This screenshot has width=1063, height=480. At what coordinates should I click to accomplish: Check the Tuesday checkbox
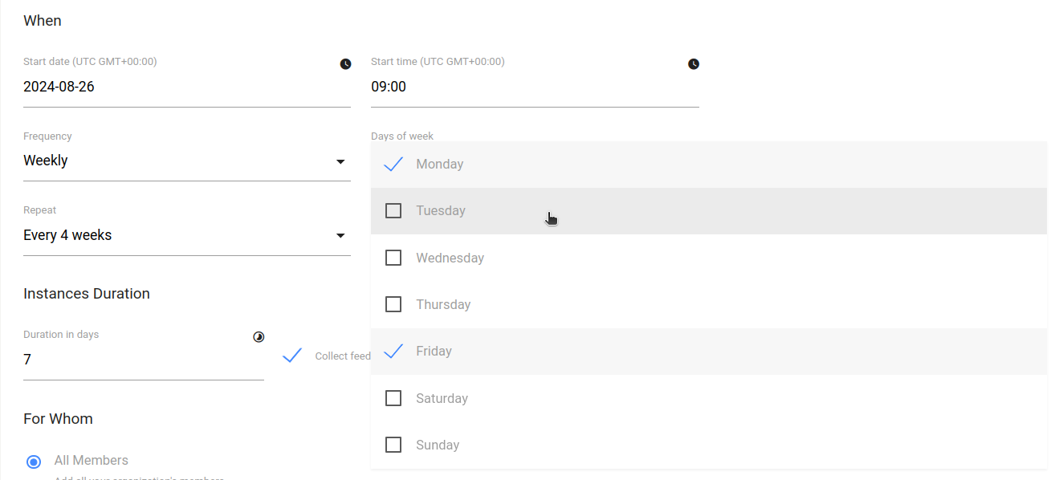pos(393,210)
